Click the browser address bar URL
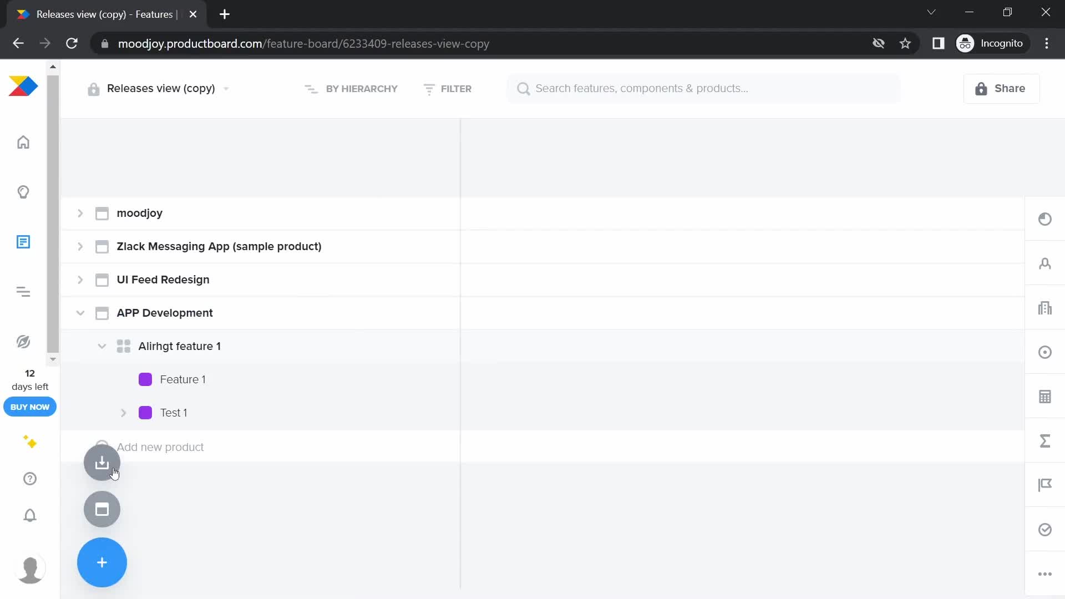Screen dimensions: 1065x599 [303, 43]
